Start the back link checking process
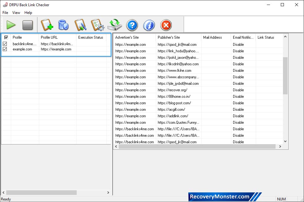 tap(11, 25)
